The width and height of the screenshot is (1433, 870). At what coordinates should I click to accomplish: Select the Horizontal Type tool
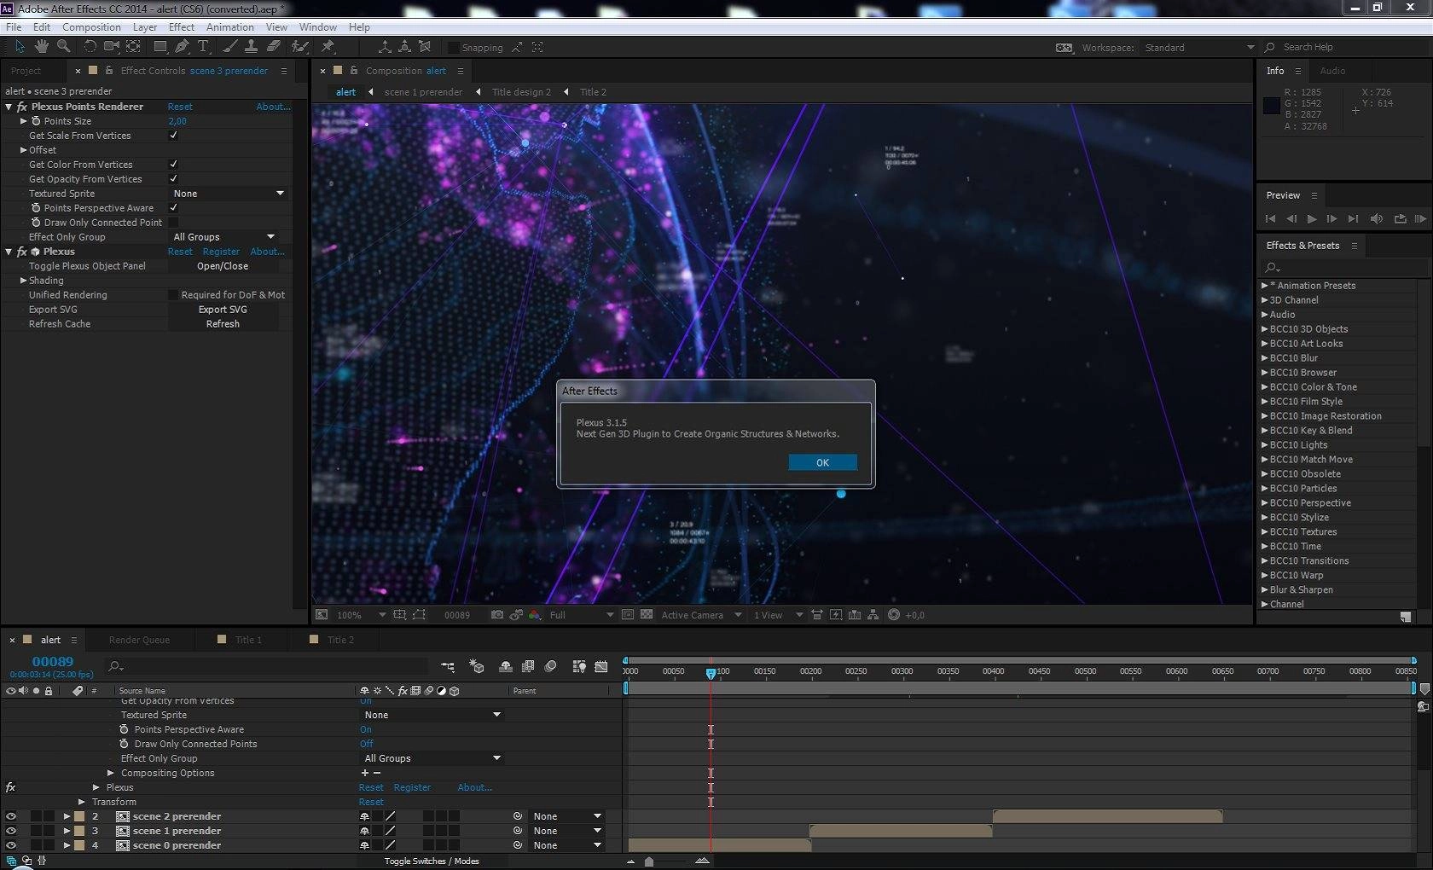pyautogui.click(x=203, y=46)
